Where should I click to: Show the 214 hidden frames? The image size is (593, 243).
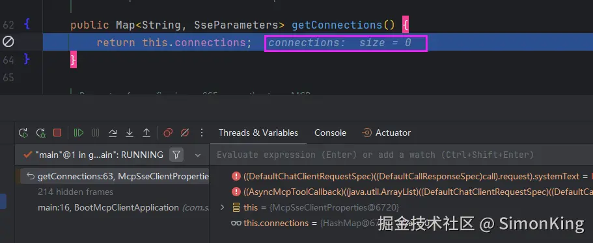coord(76,192)
